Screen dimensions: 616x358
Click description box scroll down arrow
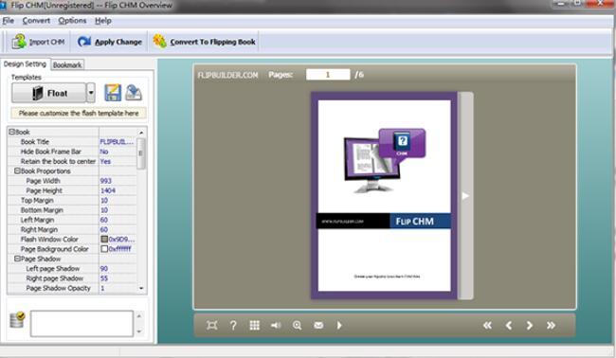(x=139, y=331)
